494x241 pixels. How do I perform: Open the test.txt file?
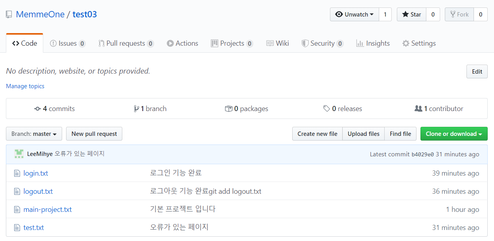[x=34, y=228]
